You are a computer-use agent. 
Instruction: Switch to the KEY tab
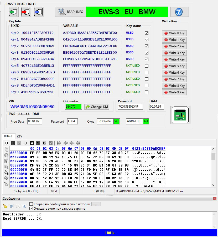pyautogui.click(x=19, y=137)
